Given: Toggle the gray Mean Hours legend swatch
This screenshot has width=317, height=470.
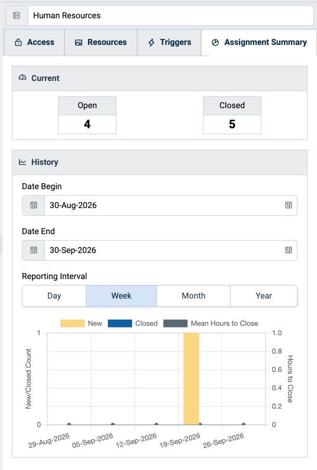Looking at the screenshot, I should [176, 323].
